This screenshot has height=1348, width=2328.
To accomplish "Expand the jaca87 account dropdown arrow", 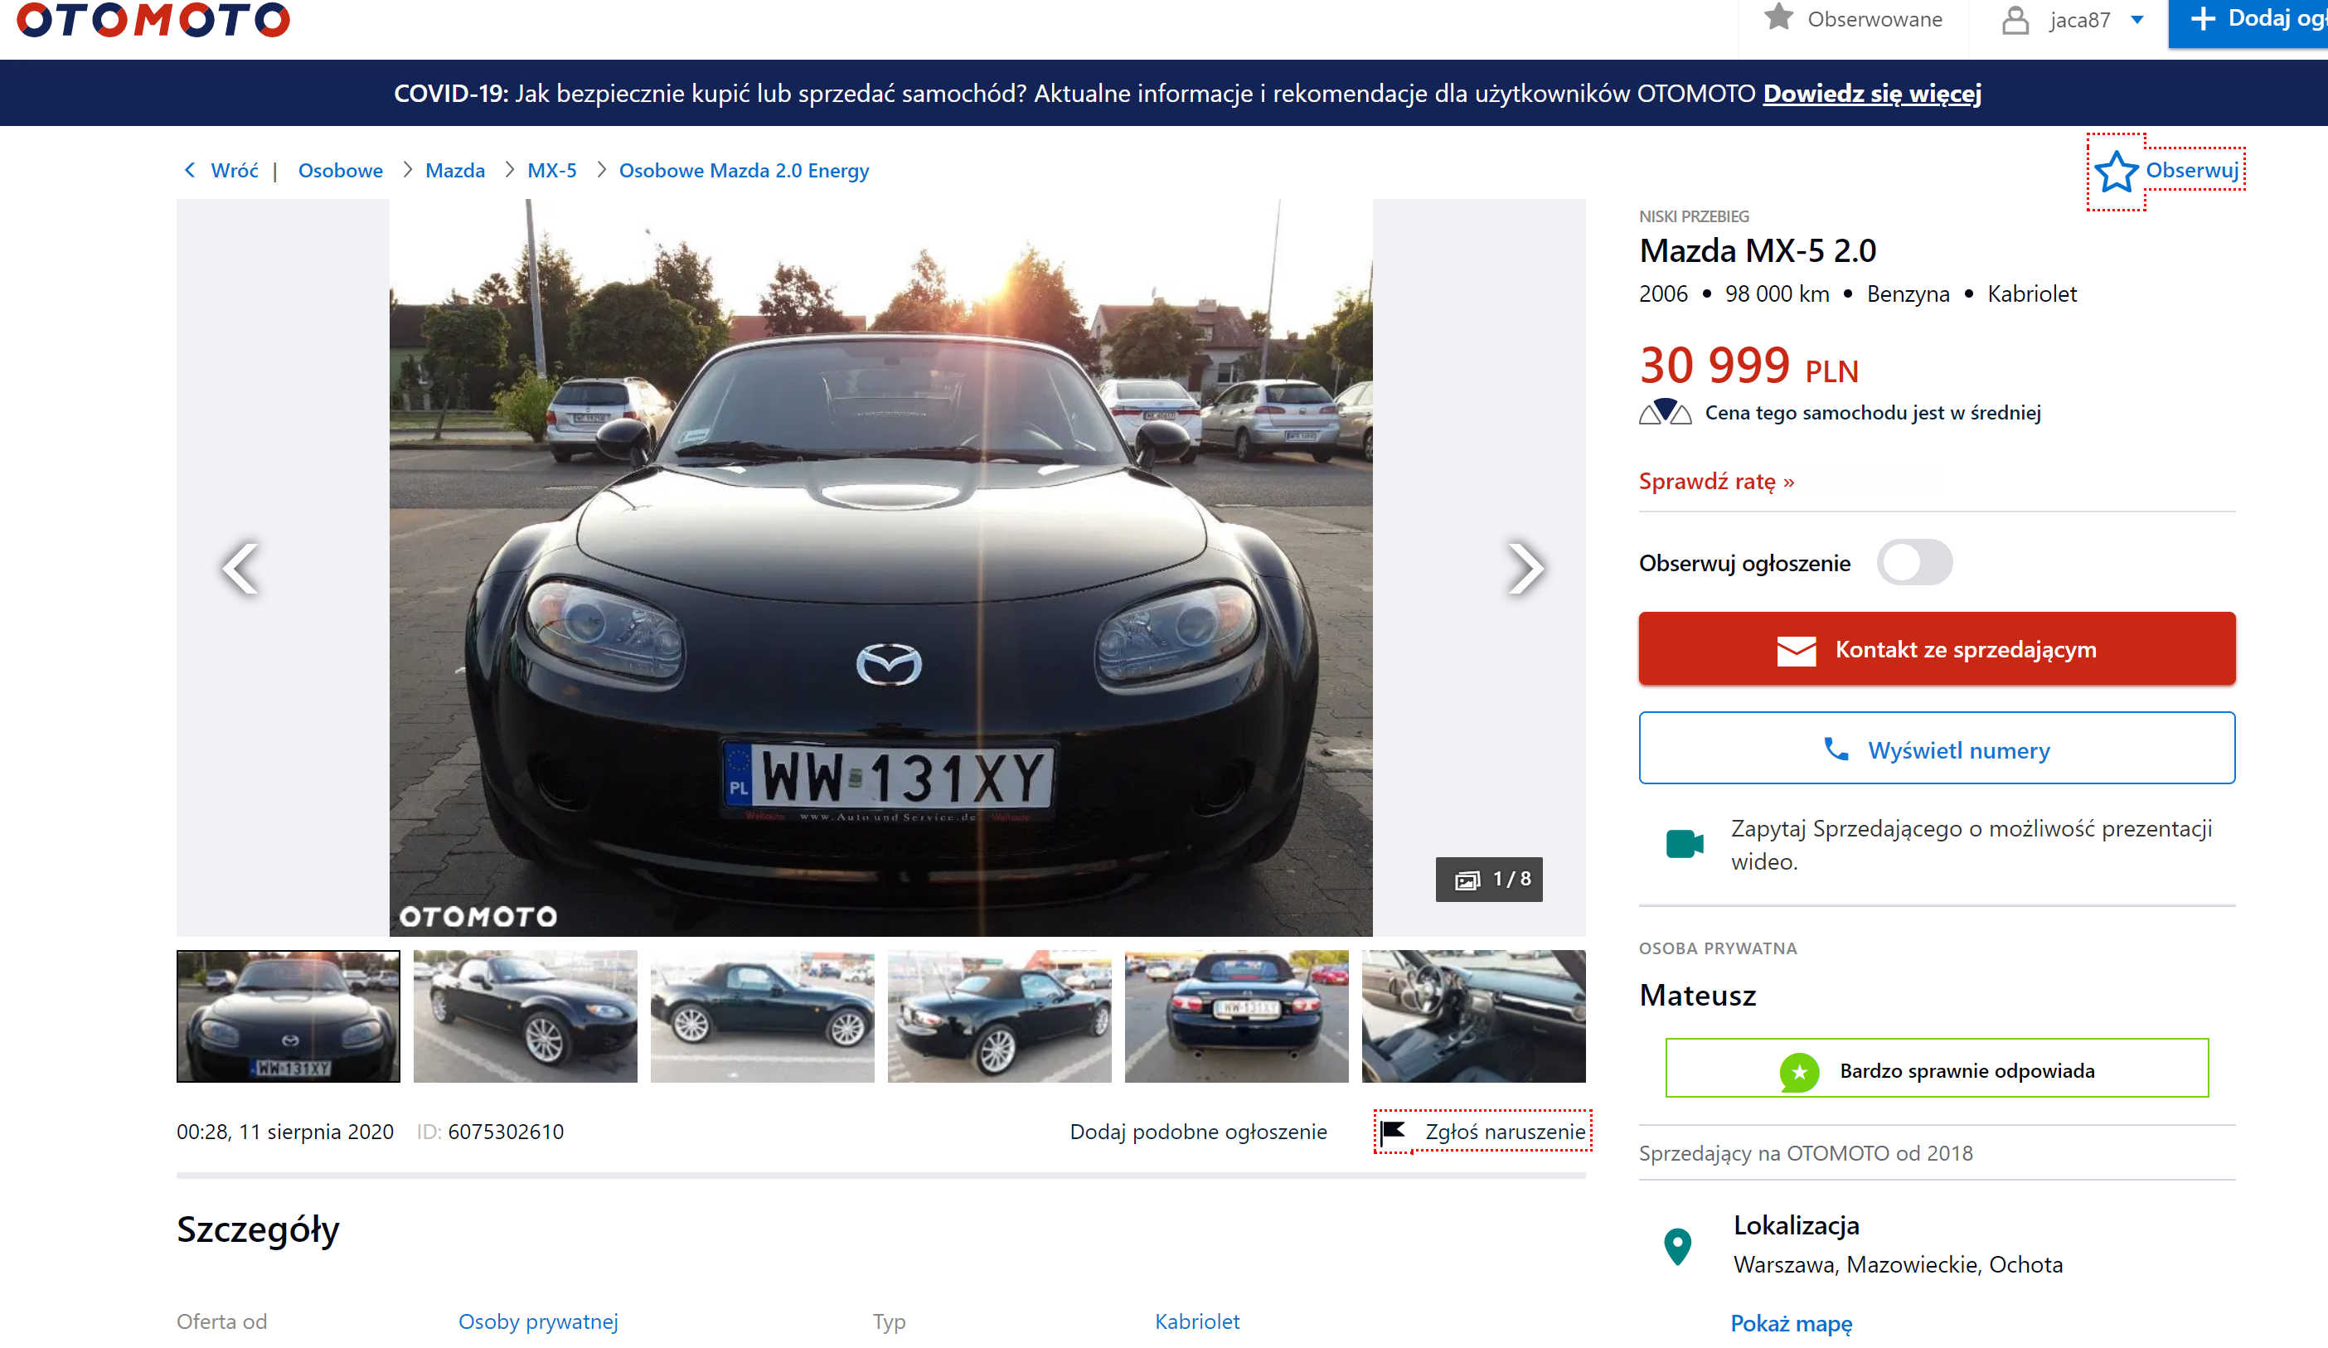I will [x=2136, y=21].
